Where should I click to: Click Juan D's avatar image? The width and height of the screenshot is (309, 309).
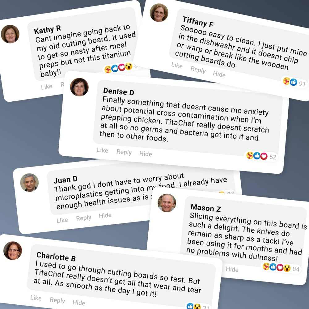(x=29, y=183)
